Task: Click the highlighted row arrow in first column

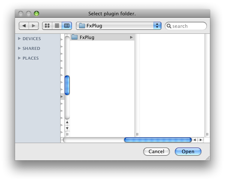Action: pos(62,97)
